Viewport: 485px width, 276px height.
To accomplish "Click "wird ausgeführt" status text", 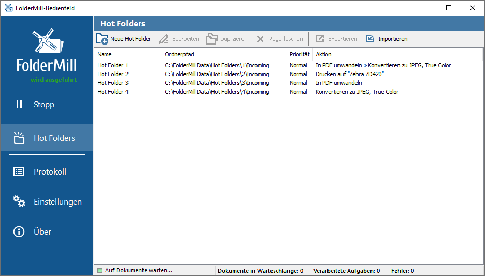I will click(53, 80).
